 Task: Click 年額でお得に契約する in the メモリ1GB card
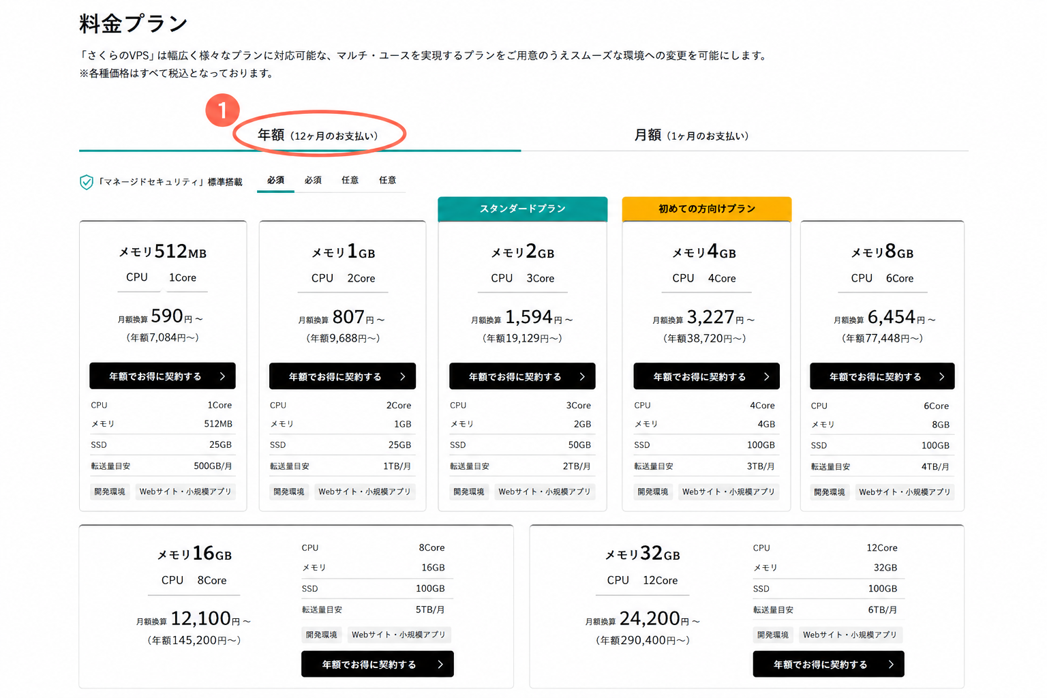pyautogui.click(x=342, y=376)
